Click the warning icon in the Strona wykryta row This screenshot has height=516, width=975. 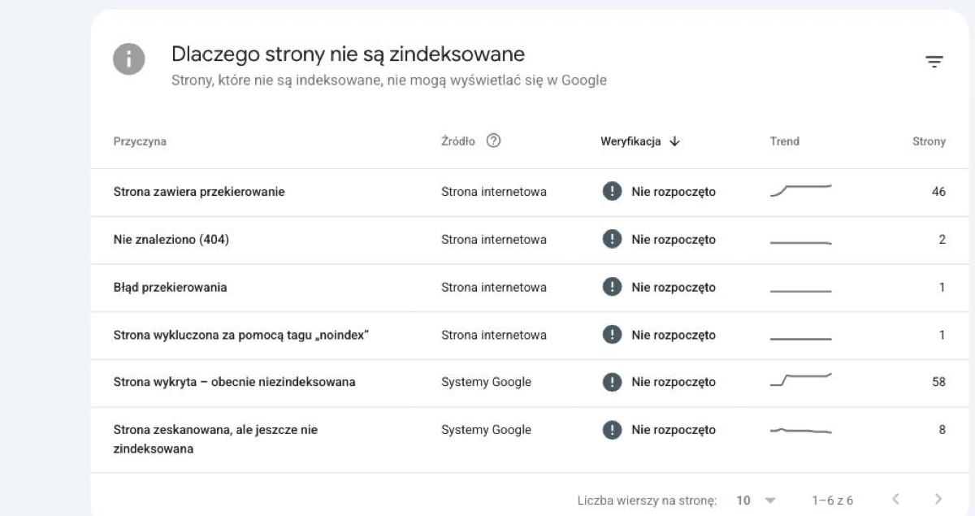(611, 382)
